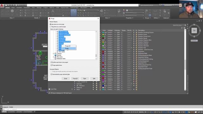The width and height of the screenshot is (203, 114).
Task: Select the Circle tool in Draw panel
Action: [x=12, y=11]
